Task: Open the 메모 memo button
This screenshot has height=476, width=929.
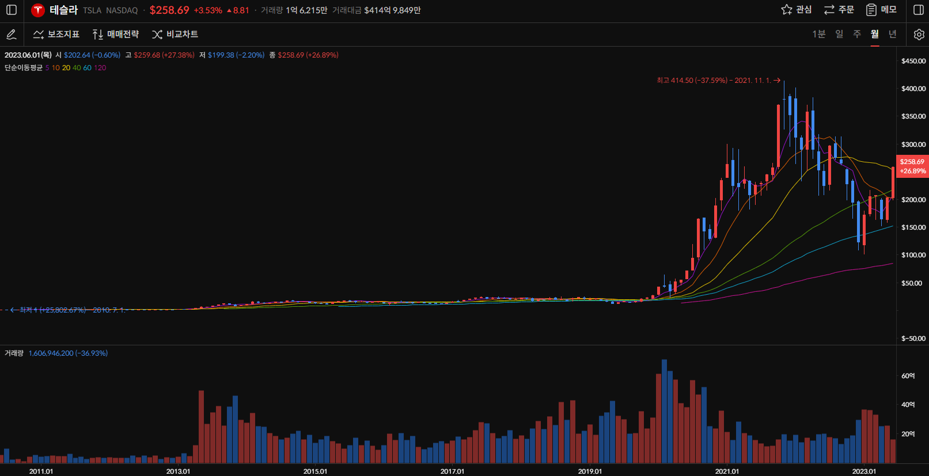Action: click(x=882, y=10)
